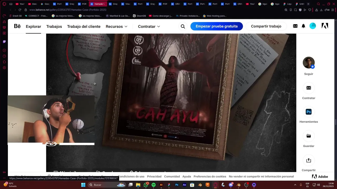Open Adobe Illustrator from taskbar
The width and height of the screenshot is (337, 189).
click(161, 185)
